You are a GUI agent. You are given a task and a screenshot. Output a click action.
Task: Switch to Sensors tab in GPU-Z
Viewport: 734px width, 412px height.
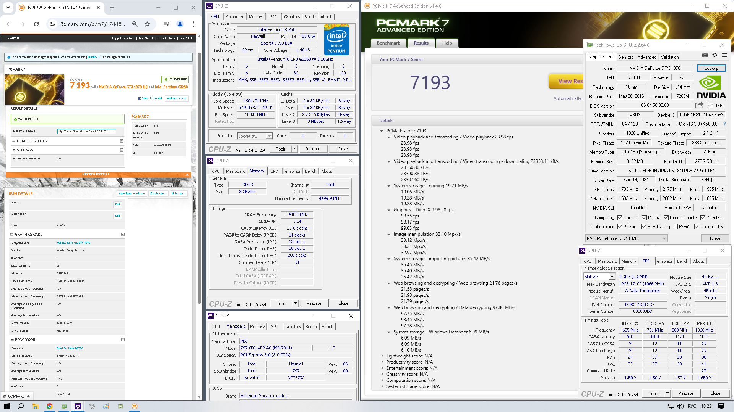pyautogui.click(x=626, y=57)
